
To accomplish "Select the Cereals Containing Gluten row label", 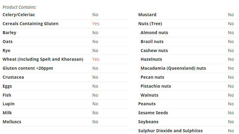I will [30, 24].
